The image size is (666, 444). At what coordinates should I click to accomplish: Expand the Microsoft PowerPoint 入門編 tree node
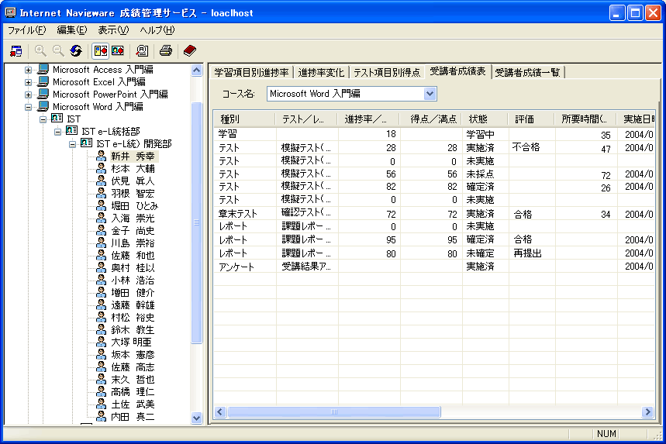pos(28,95)
